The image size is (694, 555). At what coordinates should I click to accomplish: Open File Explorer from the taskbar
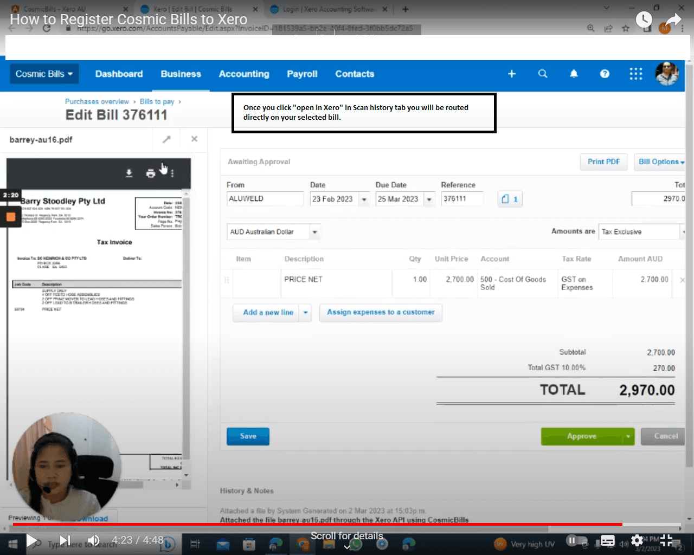click(x=329, y=544)
